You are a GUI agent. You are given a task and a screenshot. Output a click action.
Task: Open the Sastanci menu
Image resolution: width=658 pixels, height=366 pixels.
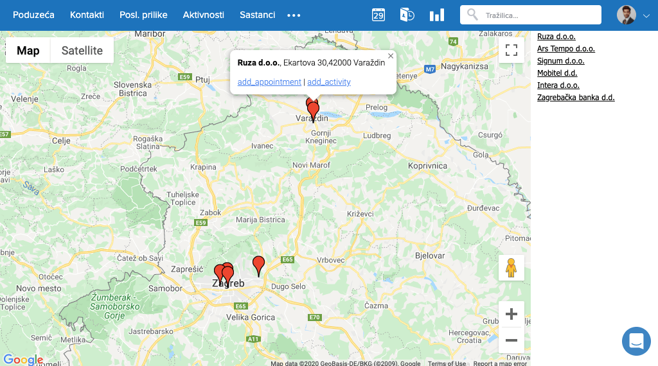coord(257,15)
